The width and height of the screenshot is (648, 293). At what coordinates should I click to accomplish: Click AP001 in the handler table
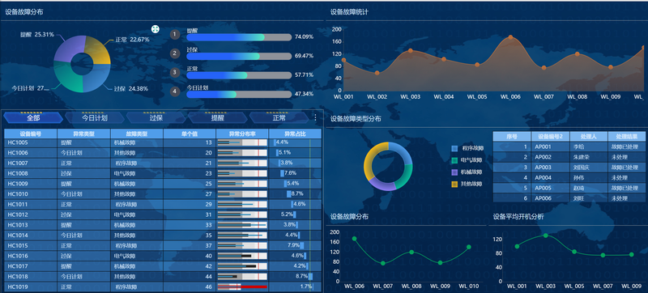[543, 146]
